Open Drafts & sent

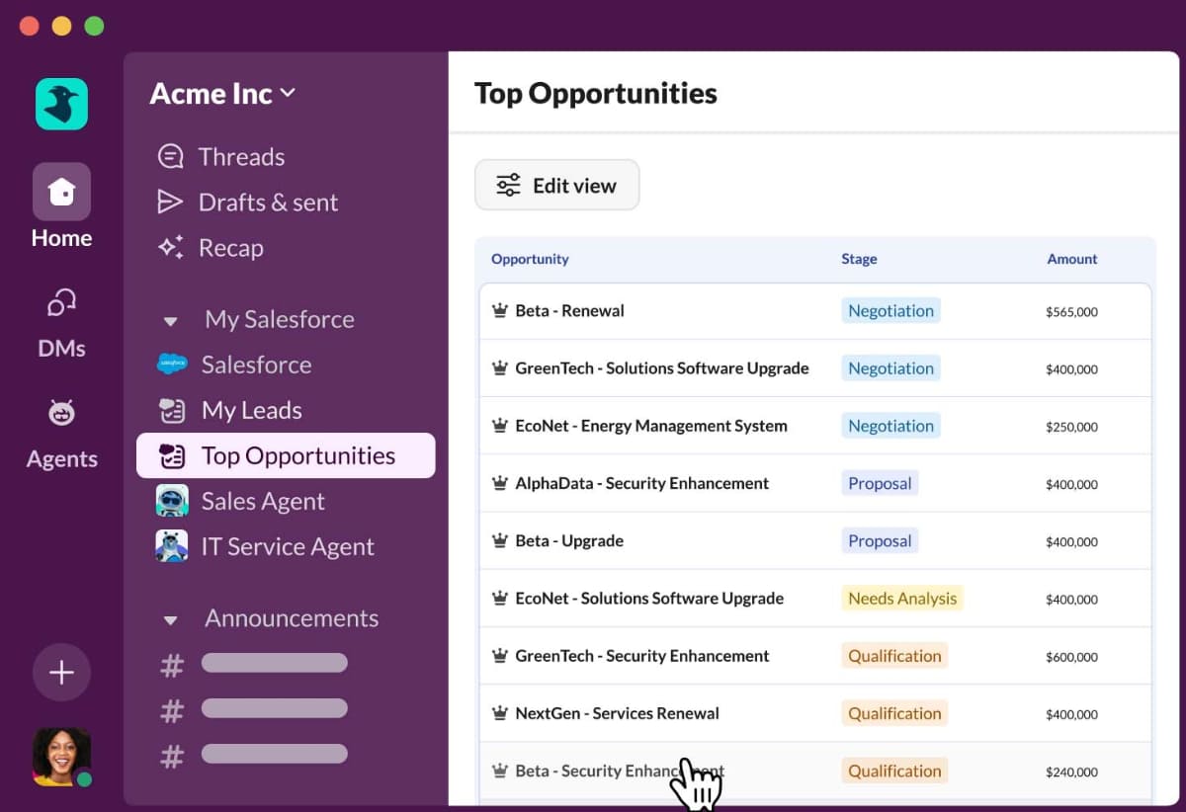(267, 203)
